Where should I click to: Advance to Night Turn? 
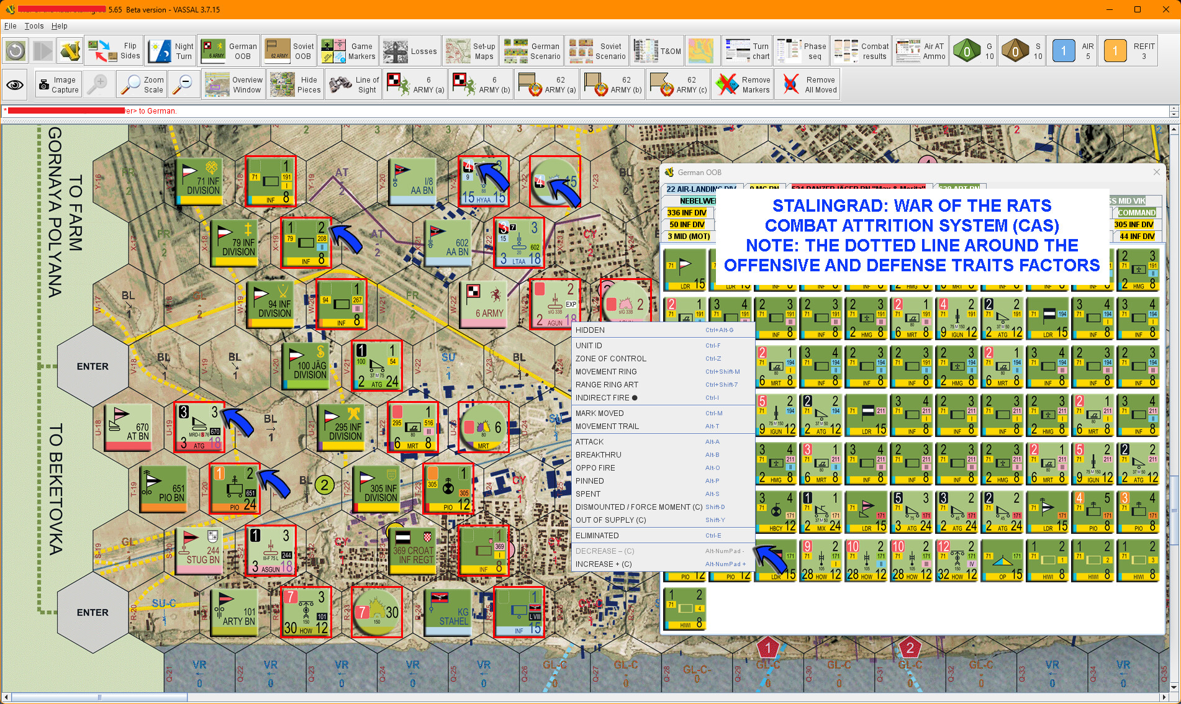171,51
